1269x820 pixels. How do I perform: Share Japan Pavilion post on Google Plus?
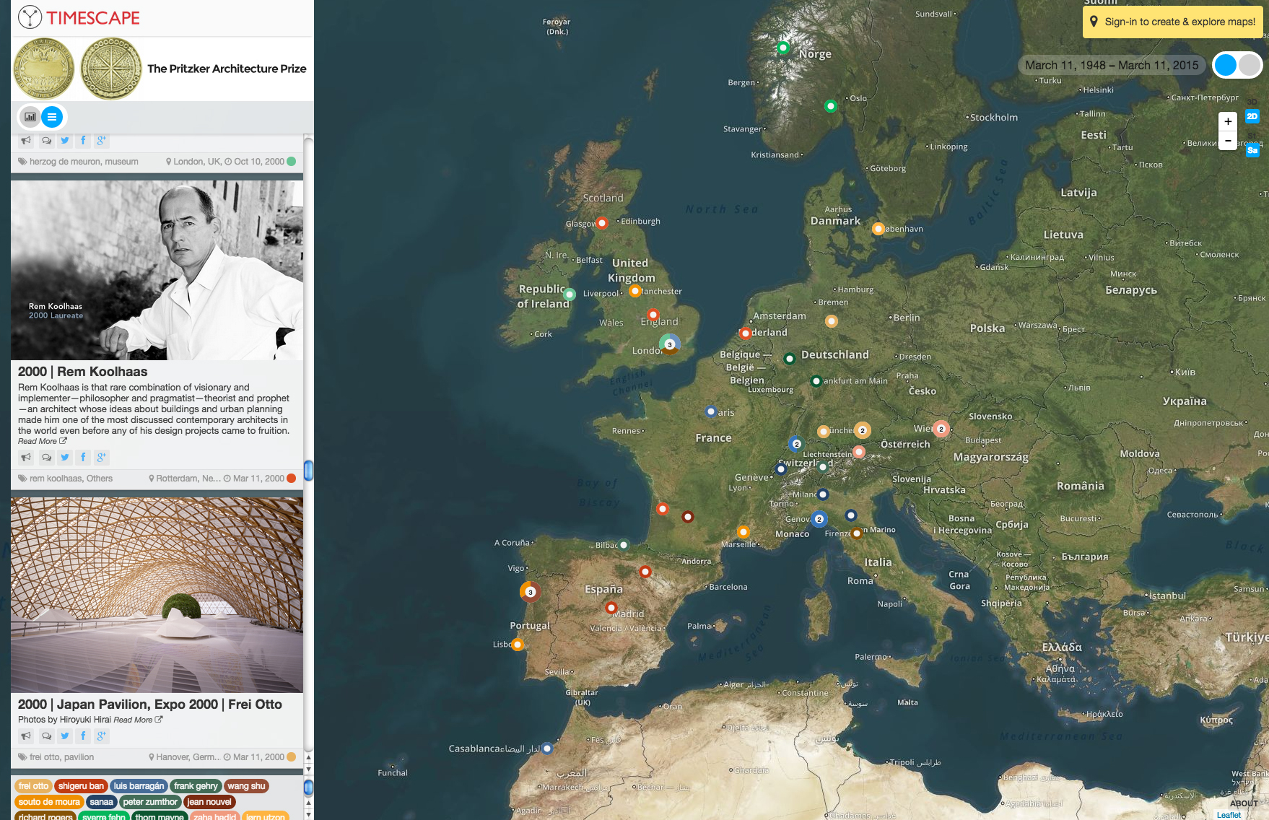click(102, 736)
